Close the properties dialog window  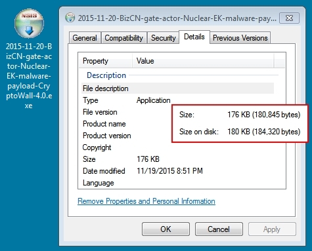289,18
